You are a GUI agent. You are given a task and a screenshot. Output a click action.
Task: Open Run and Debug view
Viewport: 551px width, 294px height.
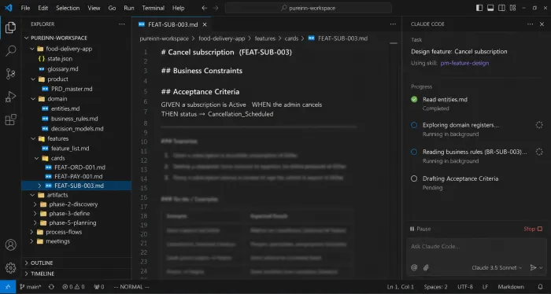point(10,97)
